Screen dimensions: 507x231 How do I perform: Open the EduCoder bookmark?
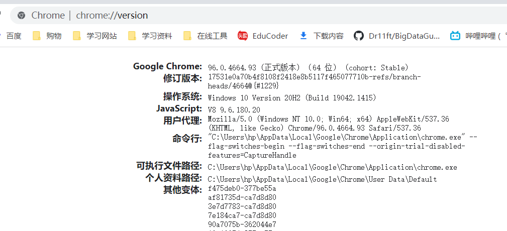[x=263, y=36]
